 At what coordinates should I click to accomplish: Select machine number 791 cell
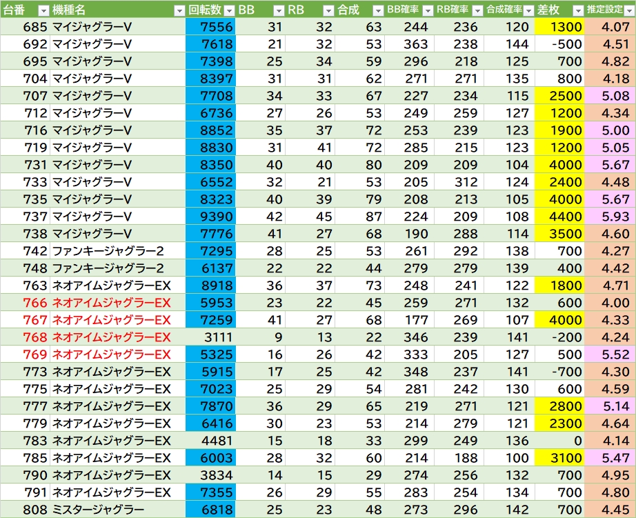tap(25, 492)
